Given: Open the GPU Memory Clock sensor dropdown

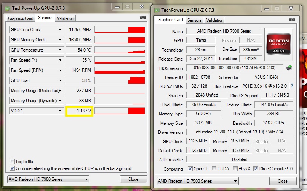Looking at the screenshot, I should (60, 40).
